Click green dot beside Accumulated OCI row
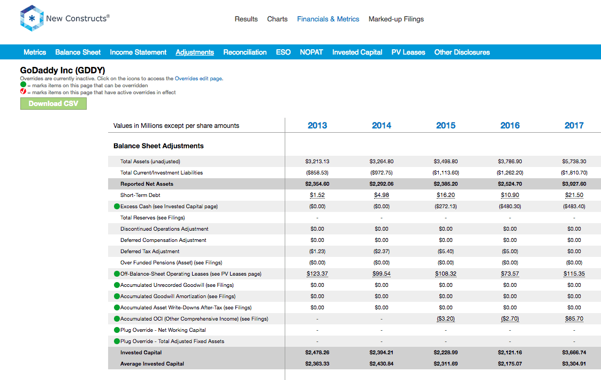 [117, 318]
